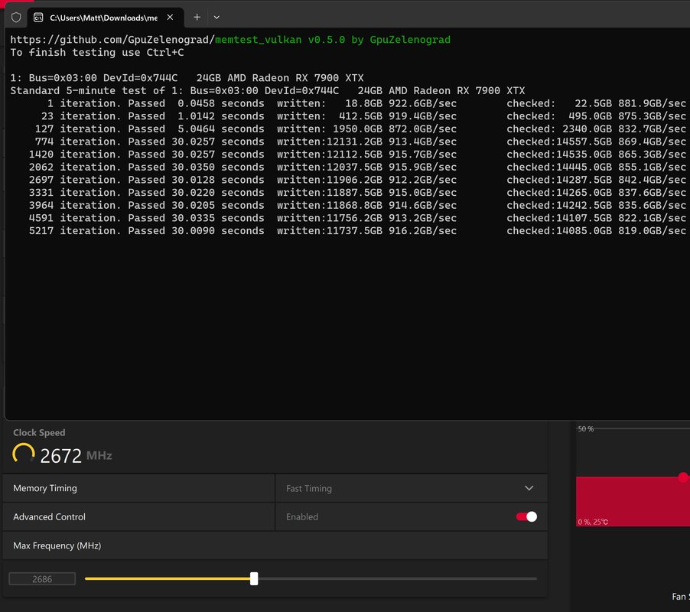Click the 774 iteration result line
The image size is (690, 612).
pyautogui.click(x=360, y=142)
